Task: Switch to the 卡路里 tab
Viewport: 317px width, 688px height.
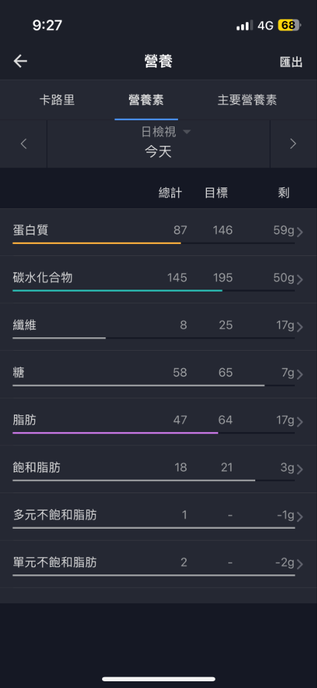Action: pos(57,99)
